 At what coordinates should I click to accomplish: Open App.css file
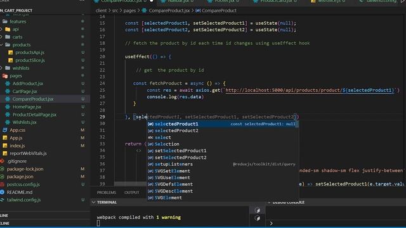click(x=17, y=130)
